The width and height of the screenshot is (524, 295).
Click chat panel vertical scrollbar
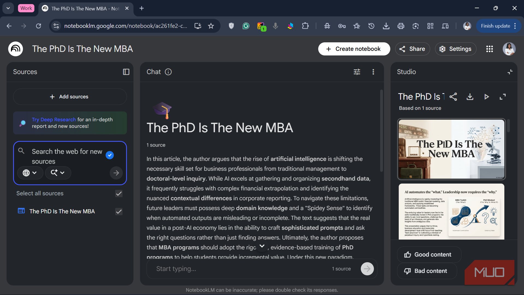click(x=381, y=131)
